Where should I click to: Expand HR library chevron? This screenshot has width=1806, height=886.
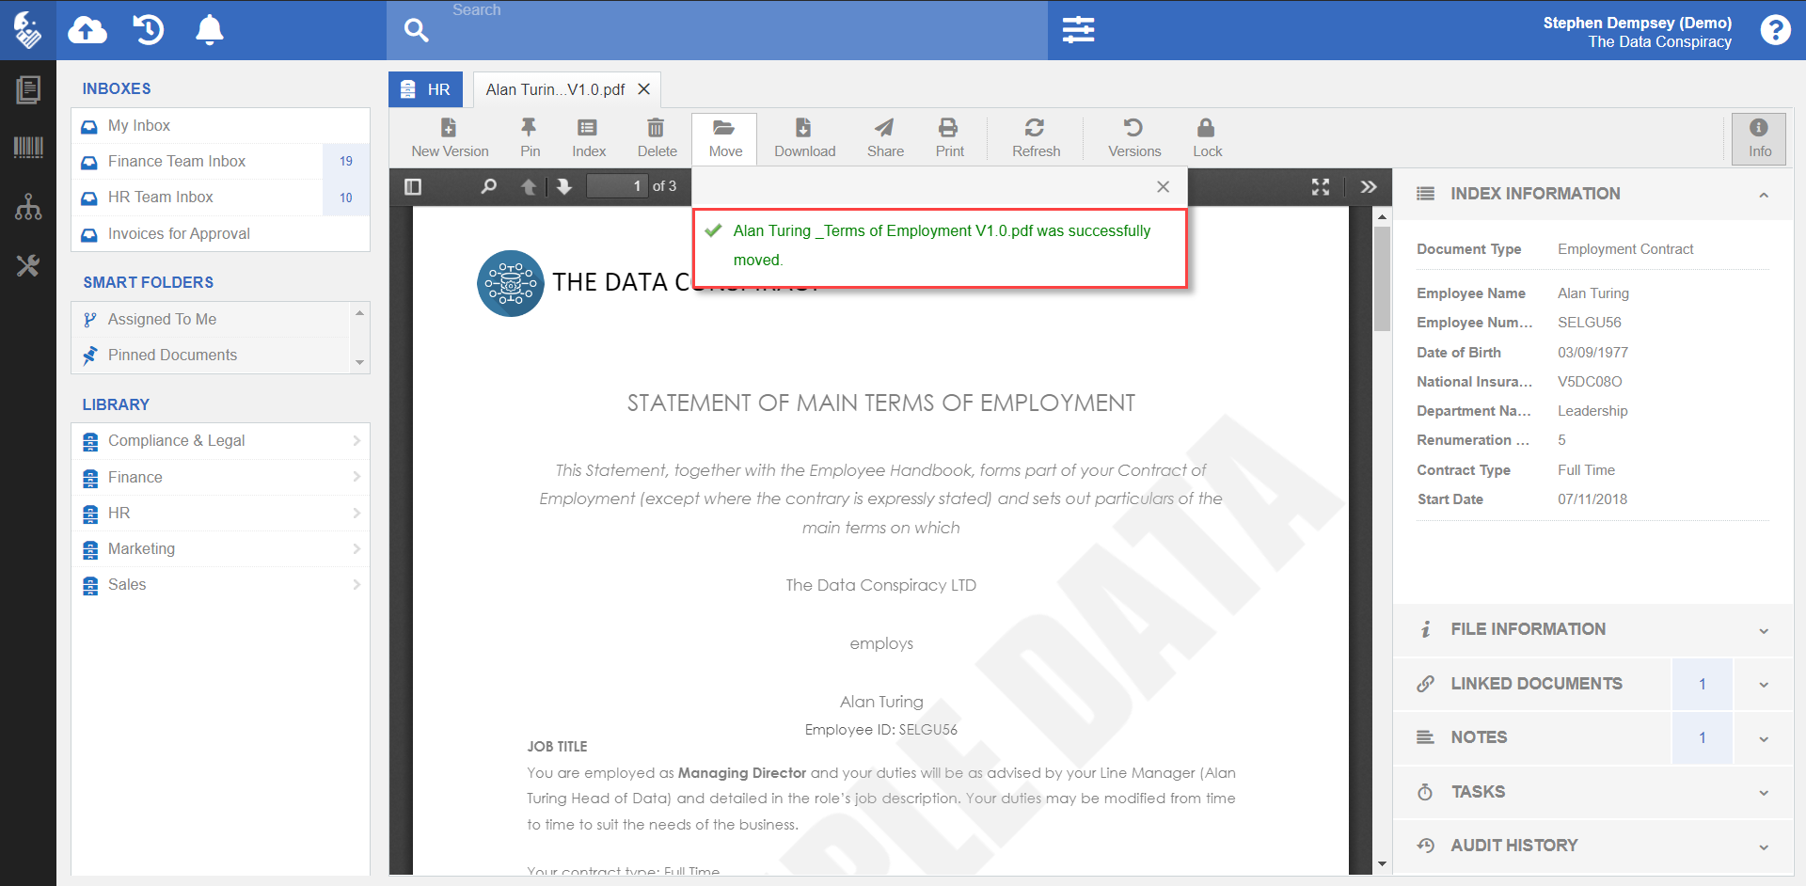coord(356,513)
